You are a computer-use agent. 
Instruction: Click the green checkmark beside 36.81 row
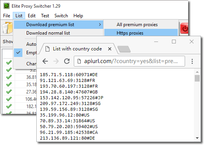9,77
